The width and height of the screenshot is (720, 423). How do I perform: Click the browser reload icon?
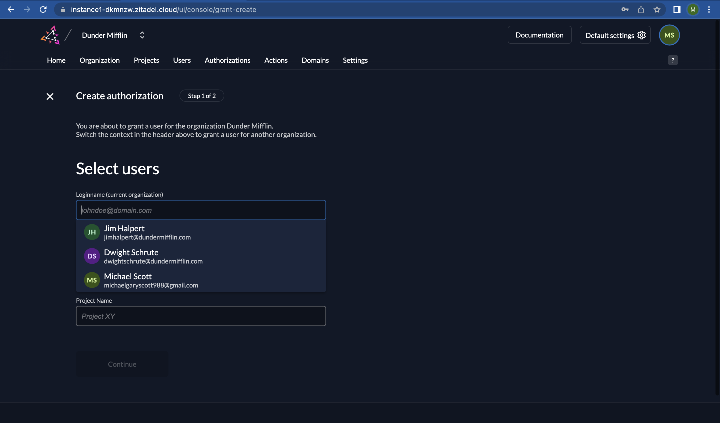coord(43,9)
